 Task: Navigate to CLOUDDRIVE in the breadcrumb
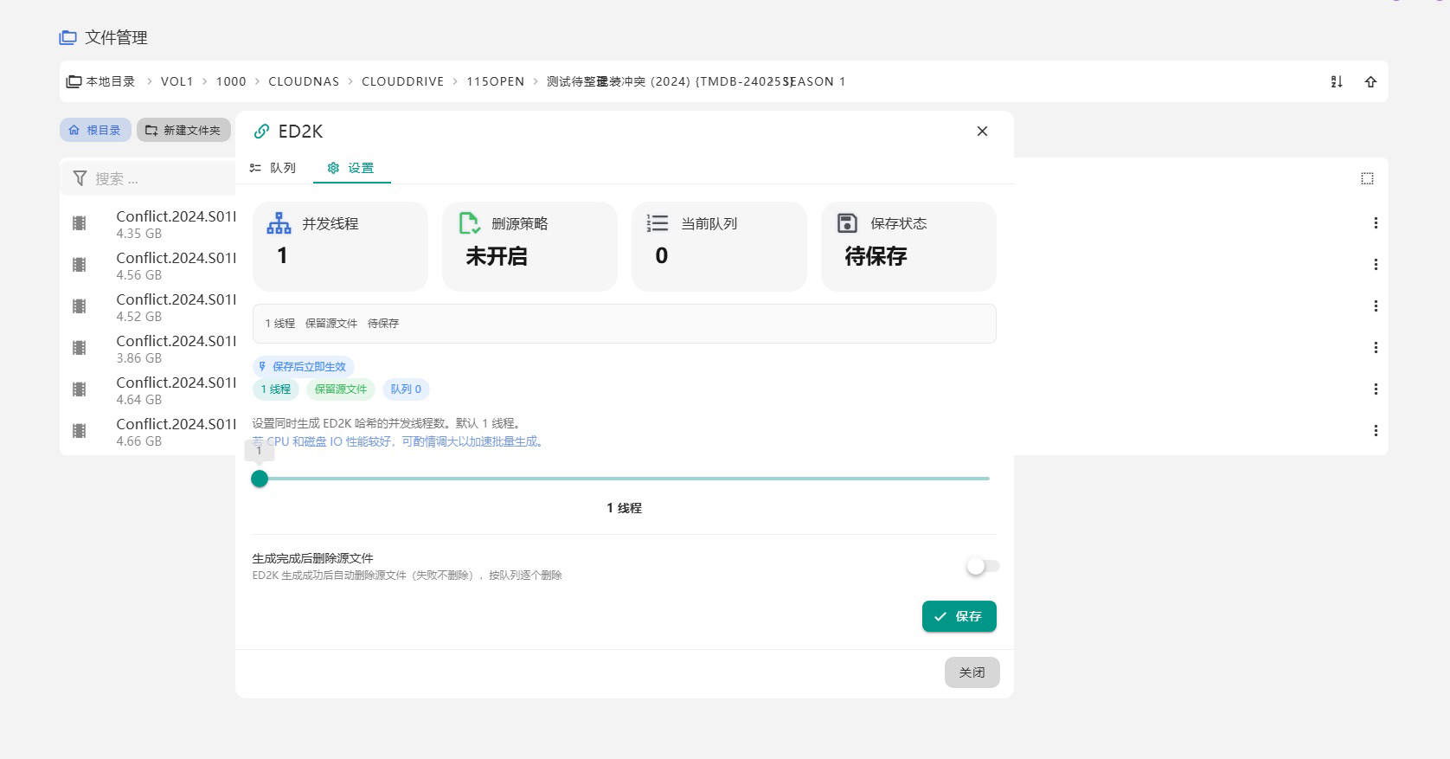tap(402, 81)
